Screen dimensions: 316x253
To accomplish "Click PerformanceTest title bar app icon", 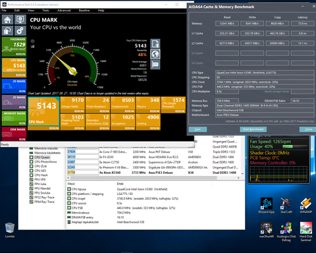I will 4,5.
